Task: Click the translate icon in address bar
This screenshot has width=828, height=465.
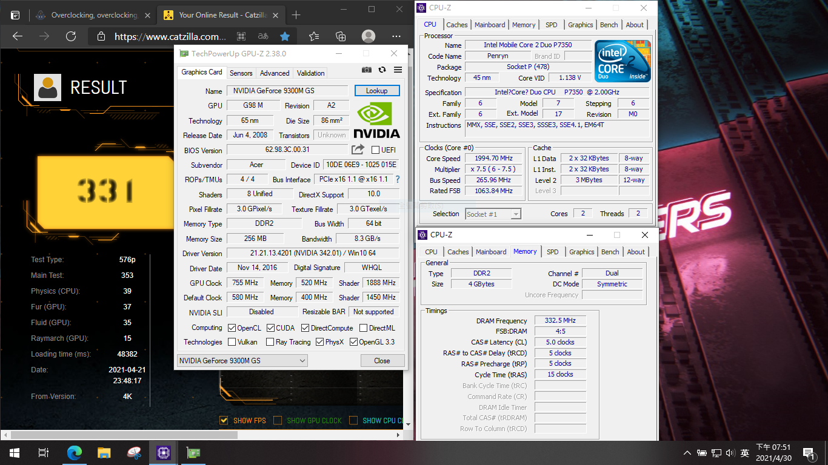Action: pyautogui.click(x=262, y=36)
